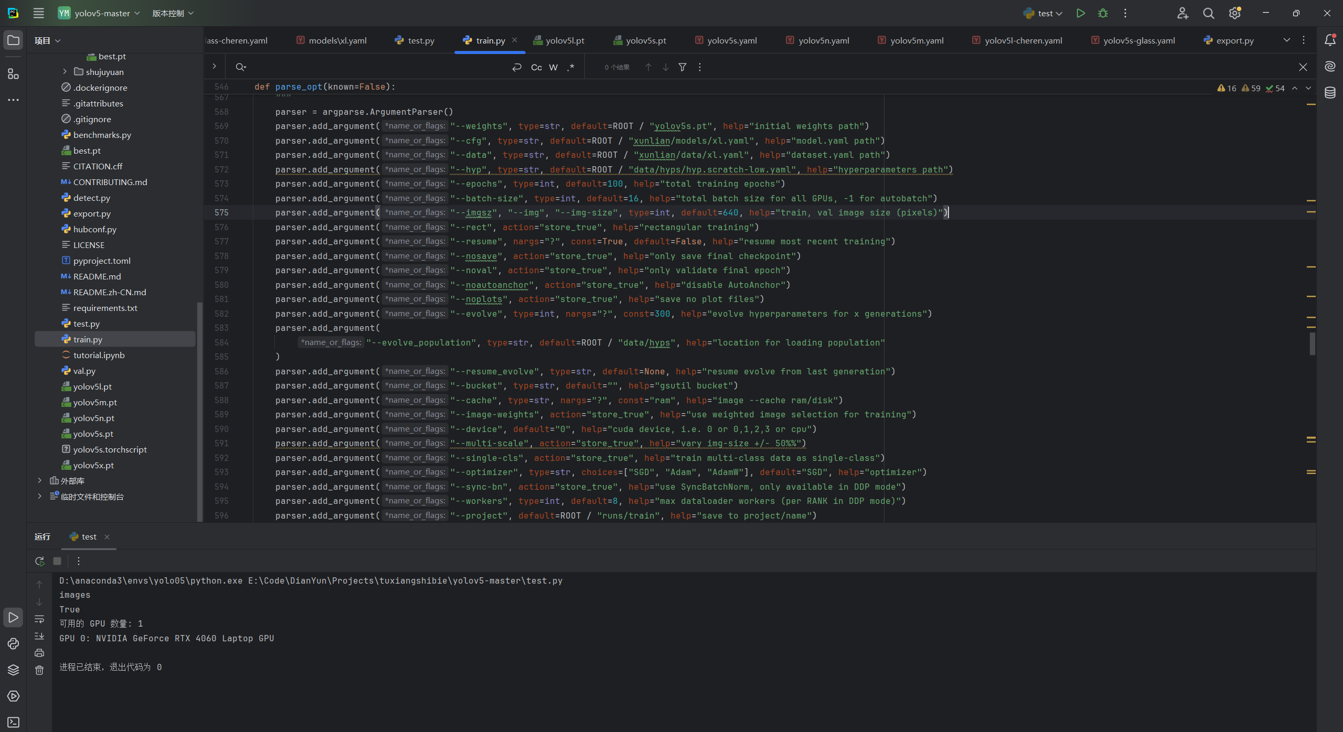Viewport: 1343px width, 732px height.
Task: Toggle whole words W search option
Action: 553,67
